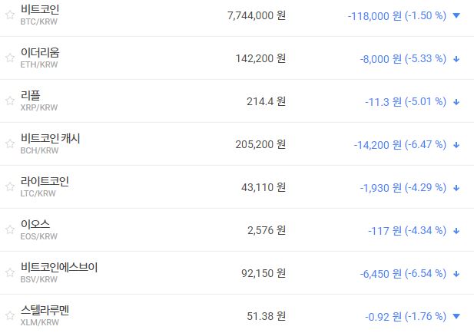Click the down arrow on Bitcoin Cash row
The image size is (474, 333).
(456, 144)
